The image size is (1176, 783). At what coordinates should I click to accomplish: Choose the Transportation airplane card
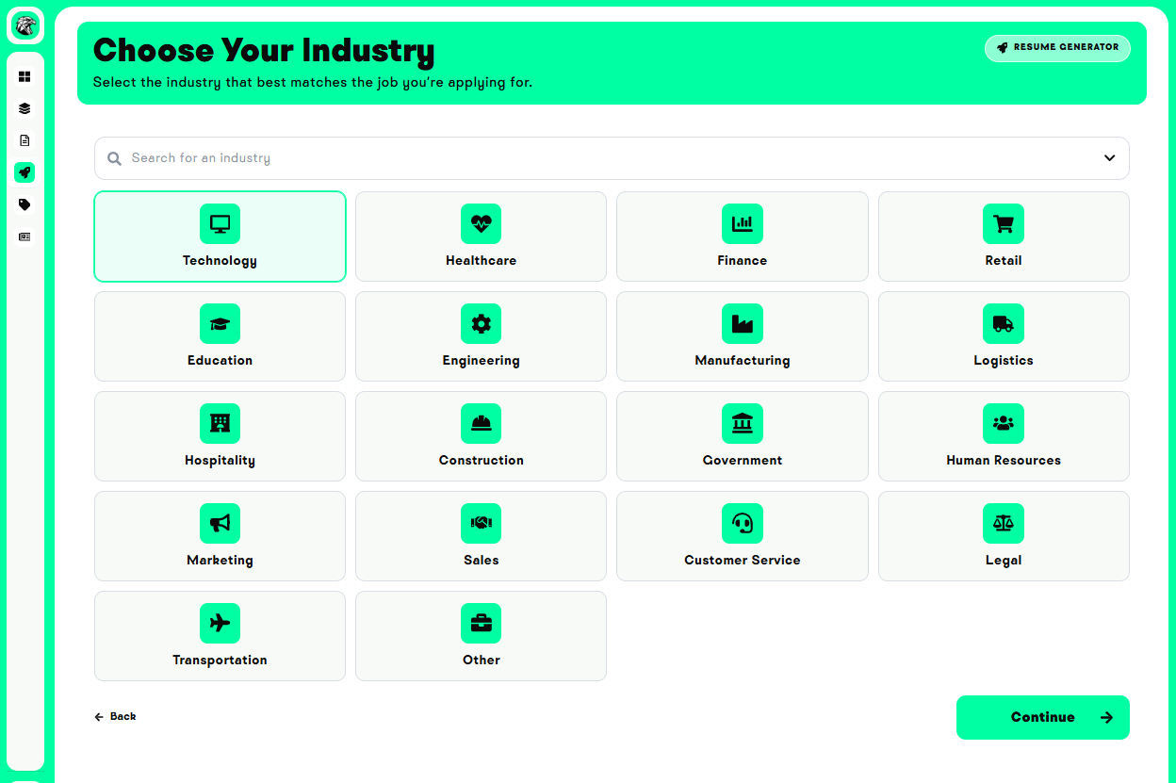tap(220, 636)
